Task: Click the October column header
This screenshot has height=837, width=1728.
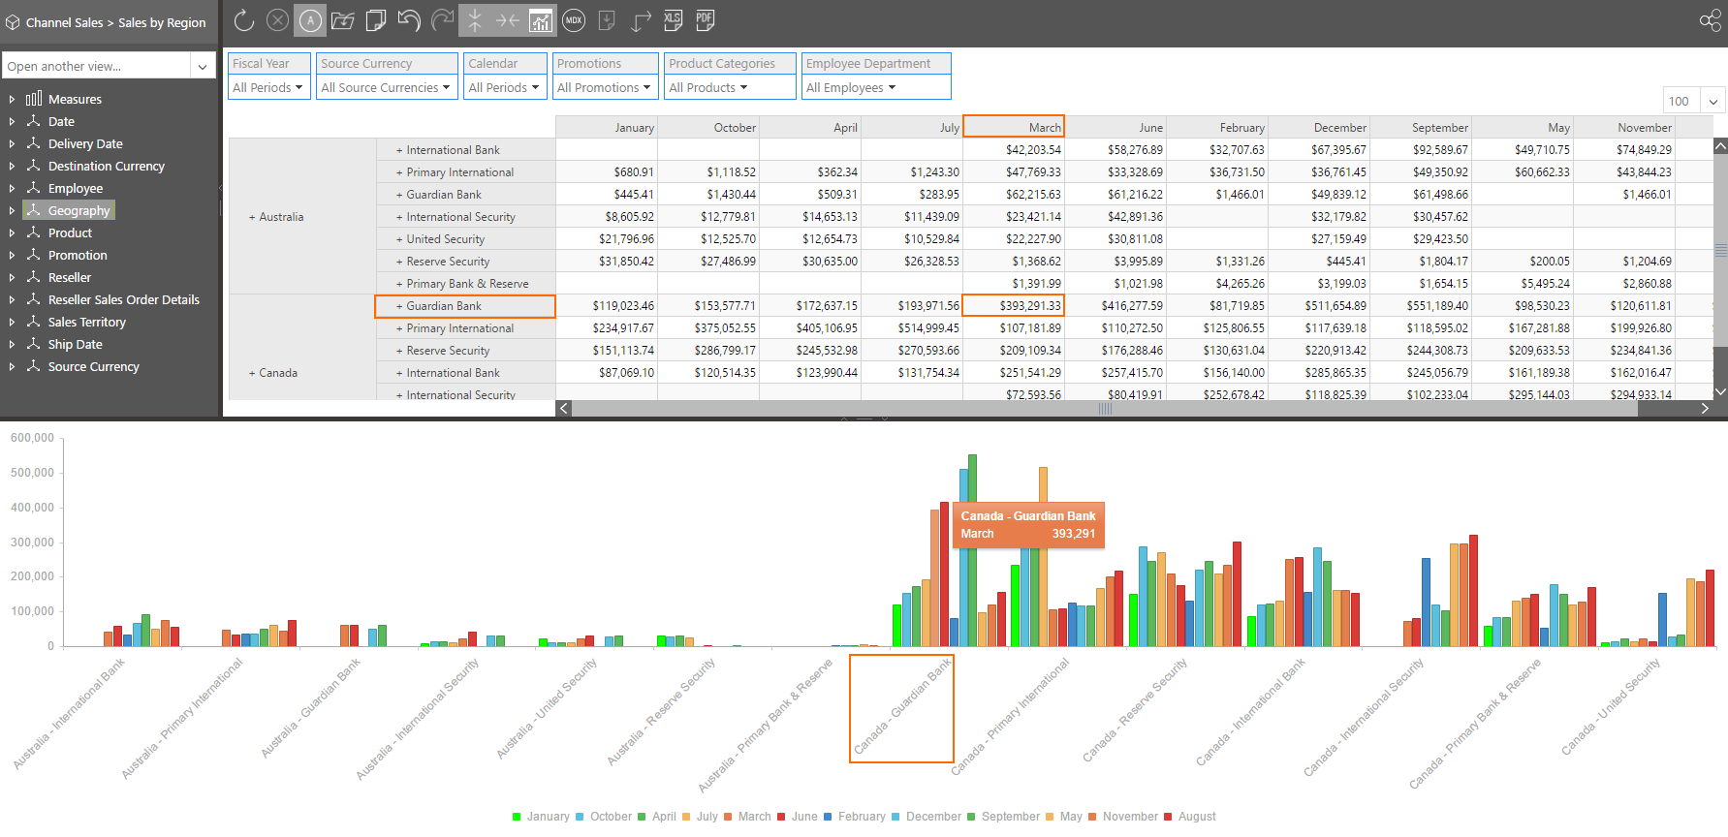Action: tap(708, 127)
